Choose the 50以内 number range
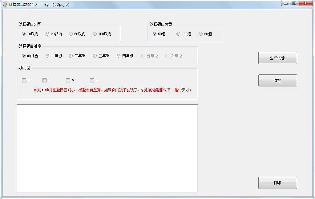Screen dimensions: 315x199 (71, 34)
